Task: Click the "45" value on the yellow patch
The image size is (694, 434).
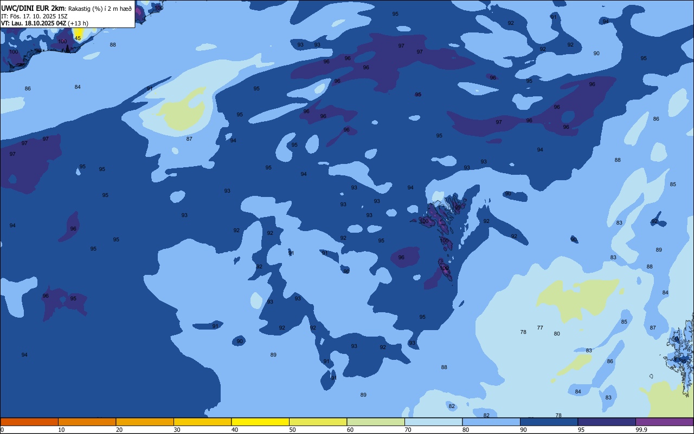Action: click(78, 38)
